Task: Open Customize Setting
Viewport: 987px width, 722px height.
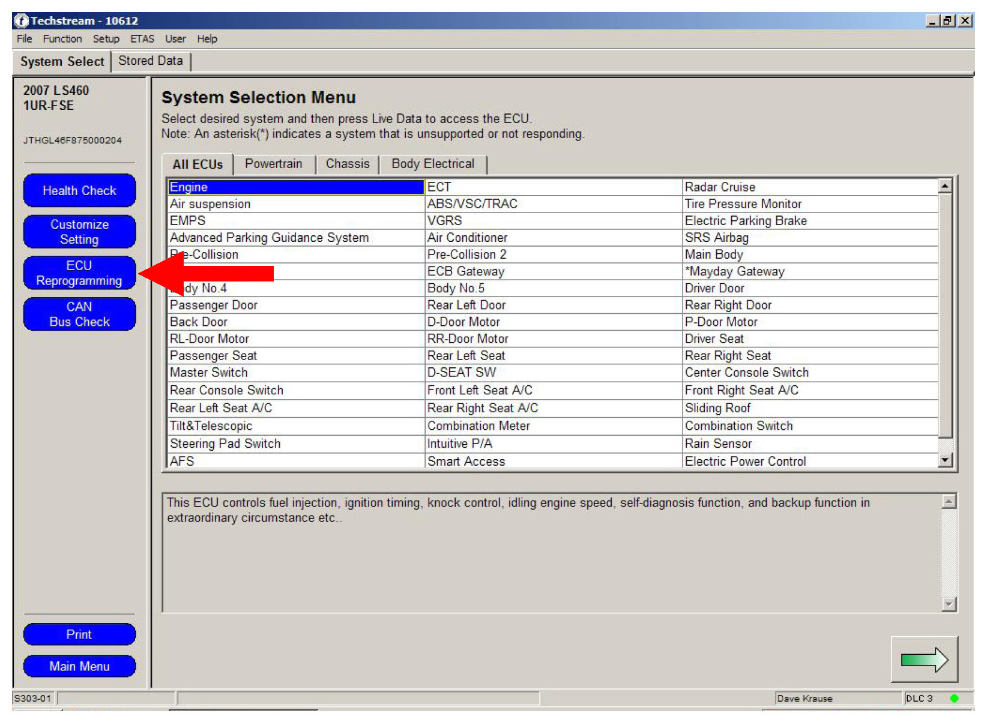Action: click(79, 232)
